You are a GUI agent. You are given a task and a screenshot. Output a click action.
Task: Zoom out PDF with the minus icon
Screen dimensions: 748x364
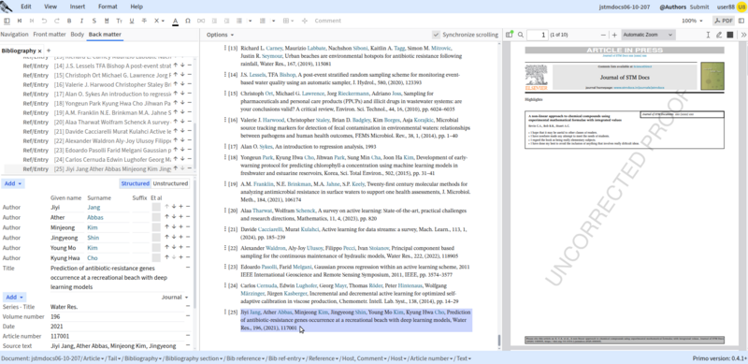[x=603, y=35]
